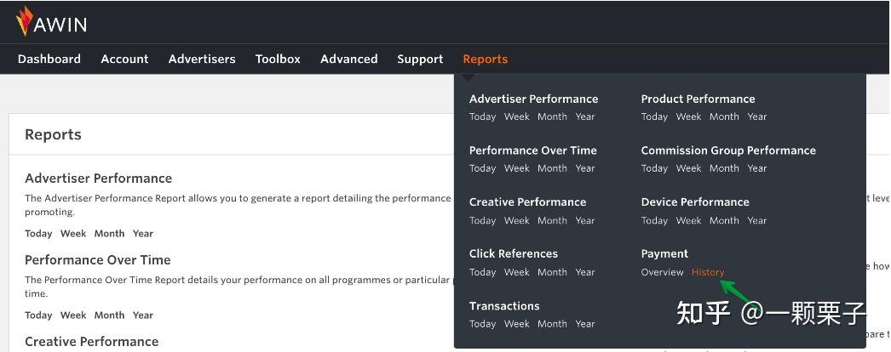The width and height of the screenshot is (891, 352).
Task: Open the Dashboard menu item
Action: (x=49, y=60)
